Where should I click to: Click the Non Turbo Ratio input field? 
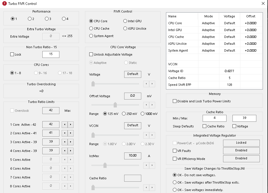51,54
